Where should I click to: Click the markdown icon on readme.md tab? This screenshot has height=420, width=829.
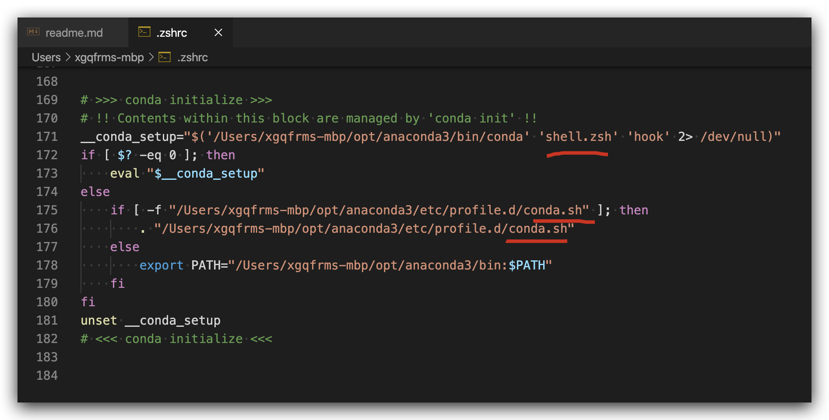(33, 32)
